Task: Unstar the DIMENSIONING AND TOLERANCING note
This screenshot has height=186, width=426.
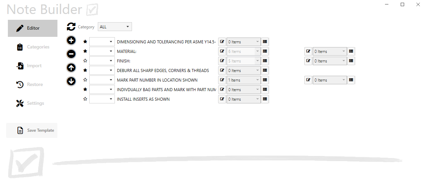Action: pos(85,42)
